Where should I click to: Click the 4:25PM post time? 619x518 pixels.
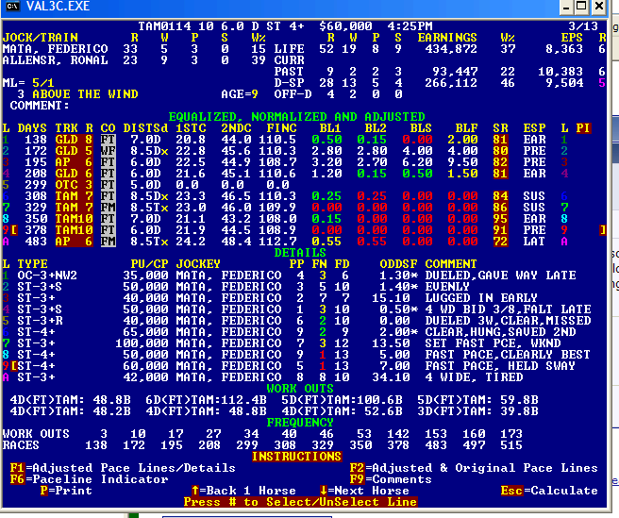410,26
